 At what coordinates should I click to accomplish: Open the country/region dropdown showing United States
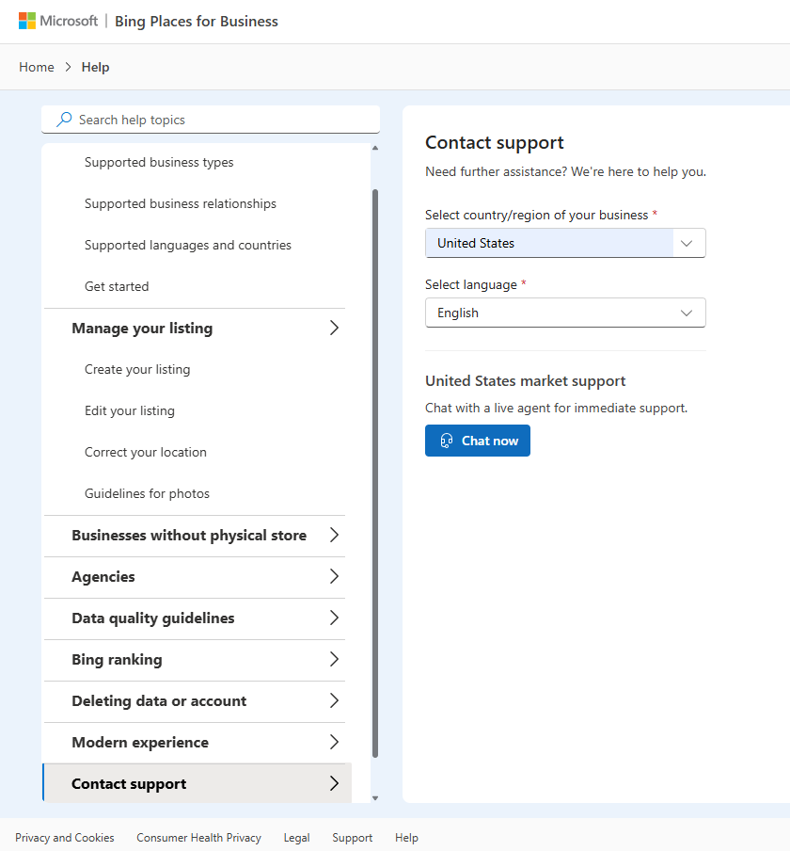pos(564,243)
